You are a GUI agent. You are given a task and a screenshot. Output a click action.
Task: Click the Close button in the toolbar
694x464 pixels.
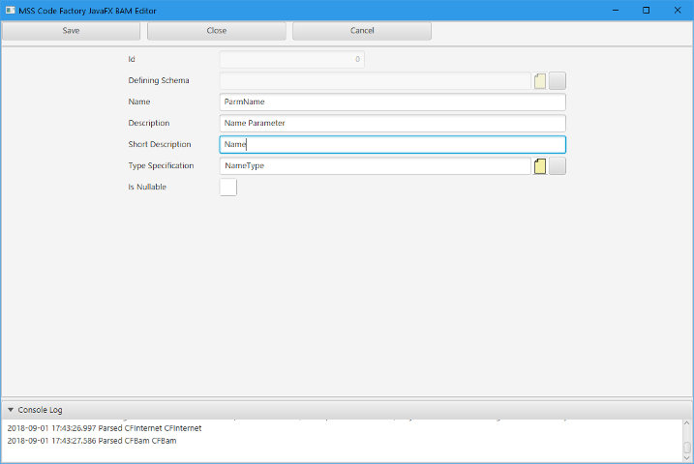[217, 31]
